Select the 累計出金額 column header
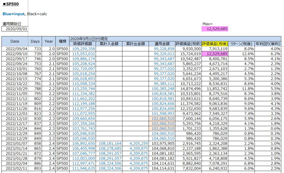Viewport: 284px width, 173px height. (135, 44)
